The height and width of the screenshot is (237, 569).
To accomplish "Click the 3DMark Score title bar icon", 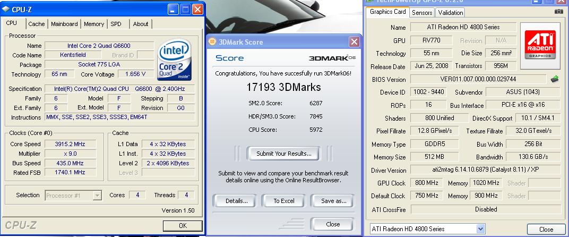I will coord(212,41).
